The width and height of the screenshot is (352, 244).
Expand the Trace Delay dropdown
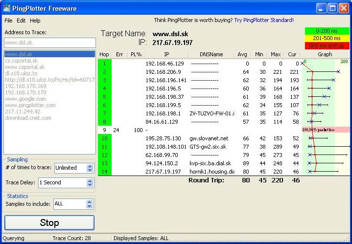(90, 182)
